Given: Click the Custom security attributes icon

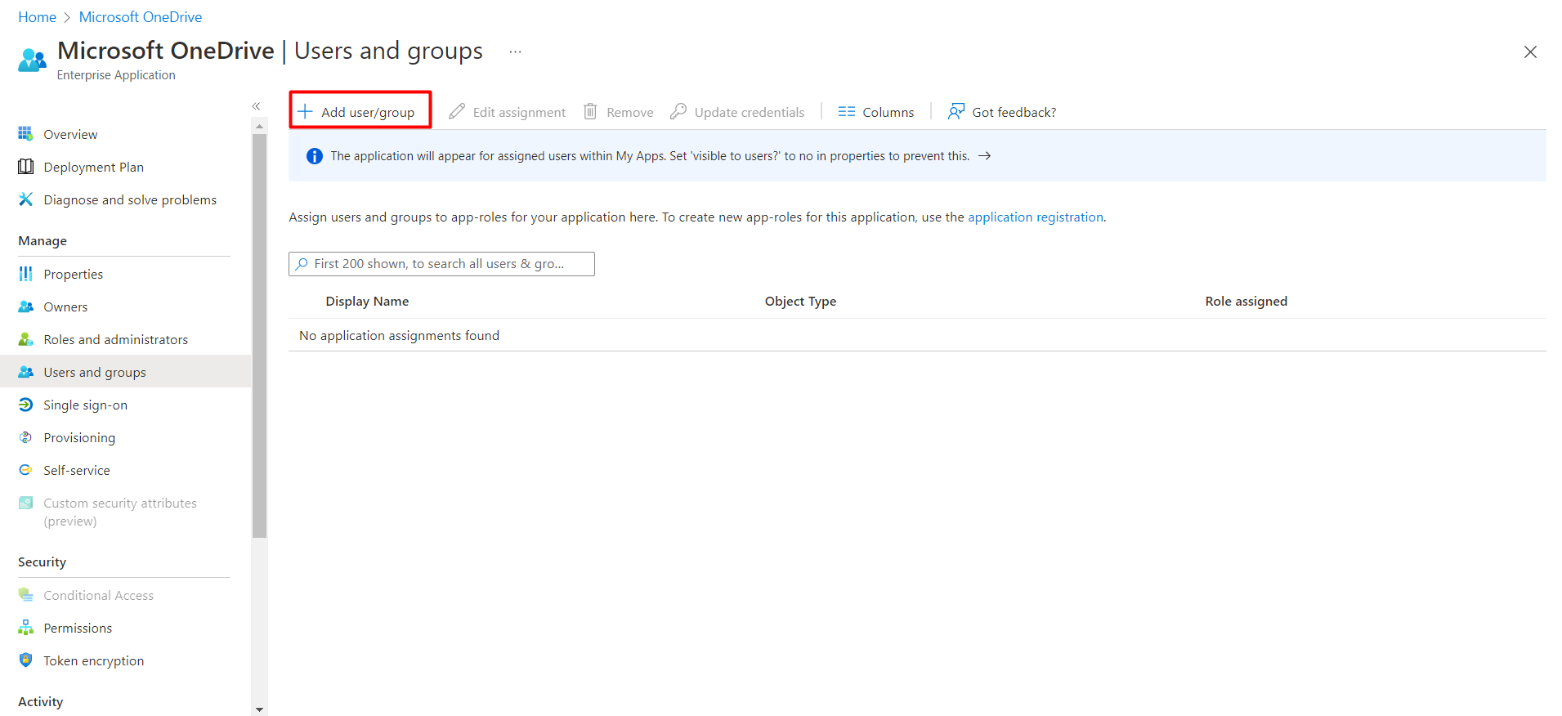Looking at the screenshot, I should (25, 503).
